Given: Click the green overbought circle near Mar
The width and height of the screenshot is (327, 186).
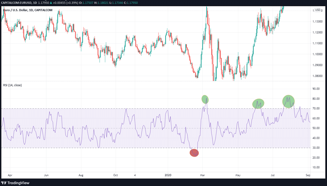Looking at the screenshot, I should click(205, 99).
